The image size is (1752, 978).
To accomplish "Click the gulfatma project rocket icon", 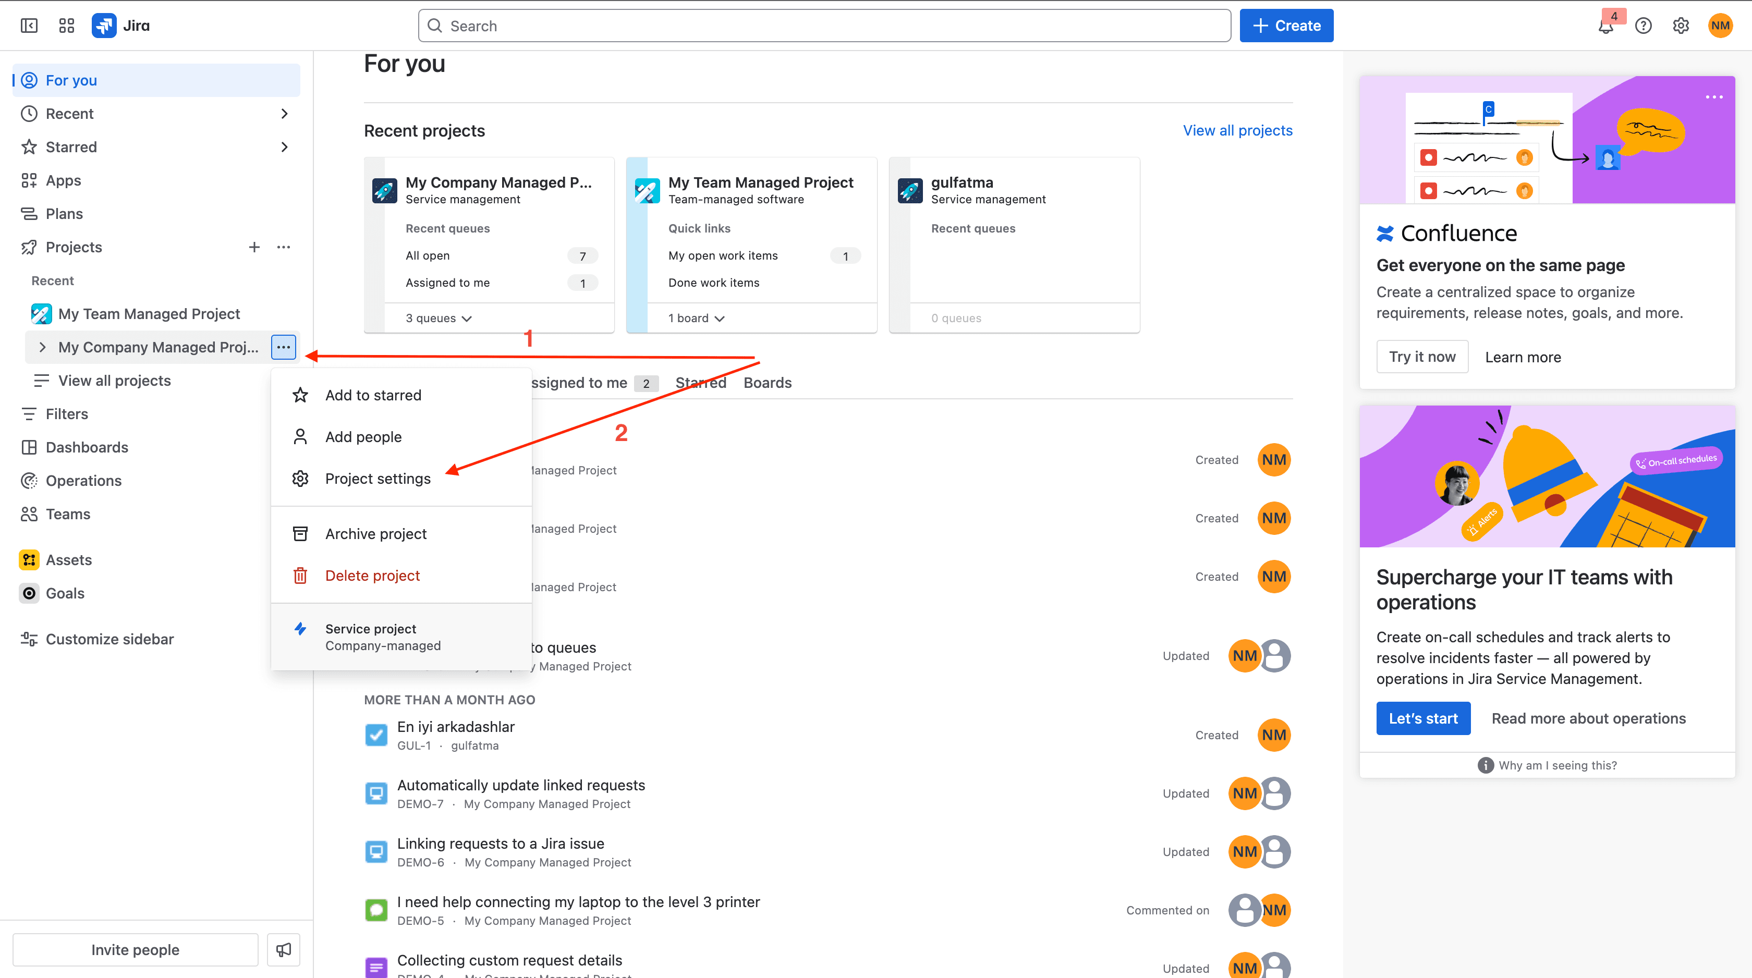I will [x=910, y=191].
